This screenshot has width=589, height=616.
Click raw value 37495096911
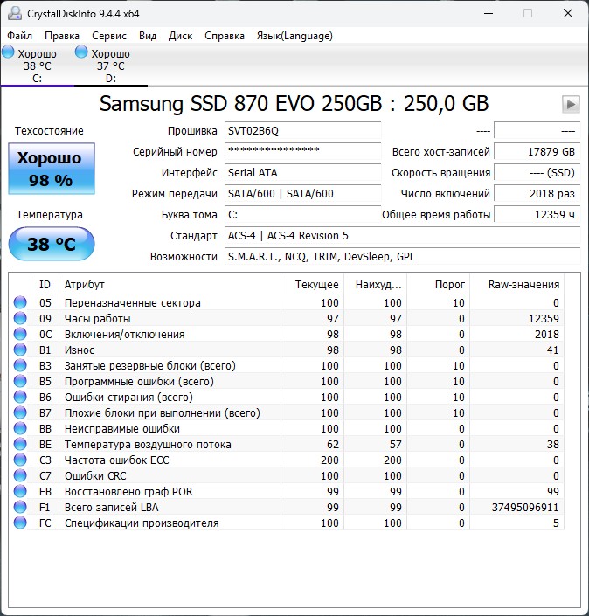point(525,507)
